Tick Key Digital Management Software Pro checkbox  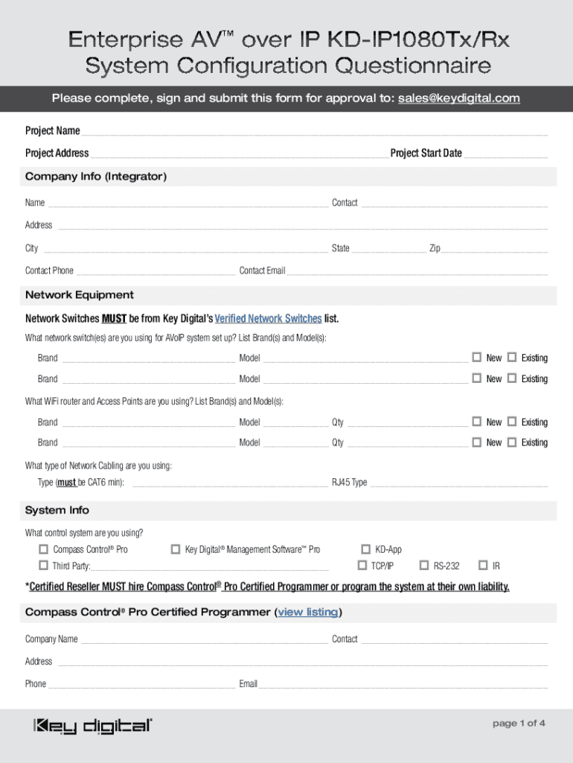click(176, 549)
